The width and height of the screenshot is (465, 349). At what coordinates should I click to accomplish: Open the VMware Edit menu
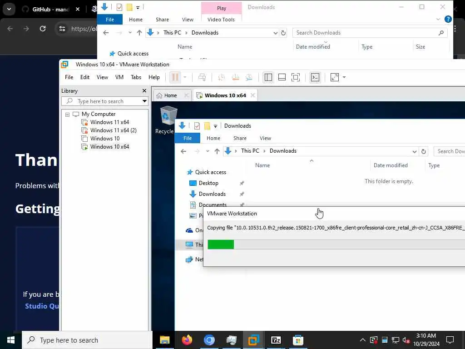(85, 77)
